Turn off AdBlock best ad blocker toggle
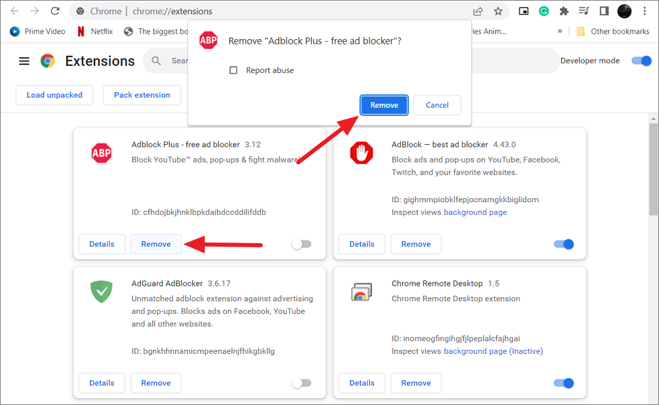 (563, 244)
